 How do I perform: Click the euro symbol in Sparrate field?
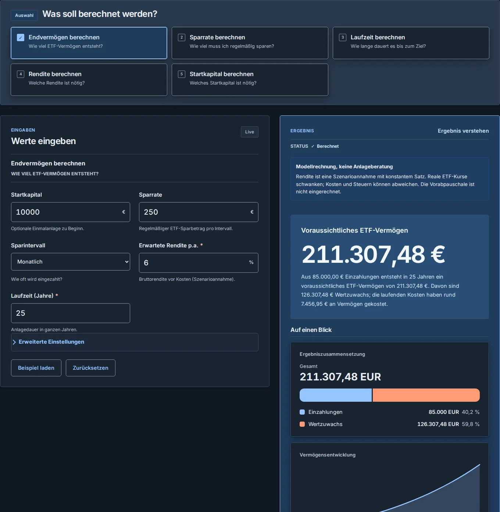(x=252, y=212)
